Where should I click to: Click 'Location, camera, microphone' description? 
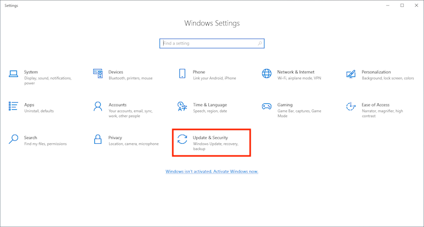134,144
